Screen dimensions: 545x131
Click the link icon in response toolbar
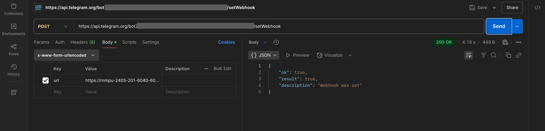[x=519, y=55]
